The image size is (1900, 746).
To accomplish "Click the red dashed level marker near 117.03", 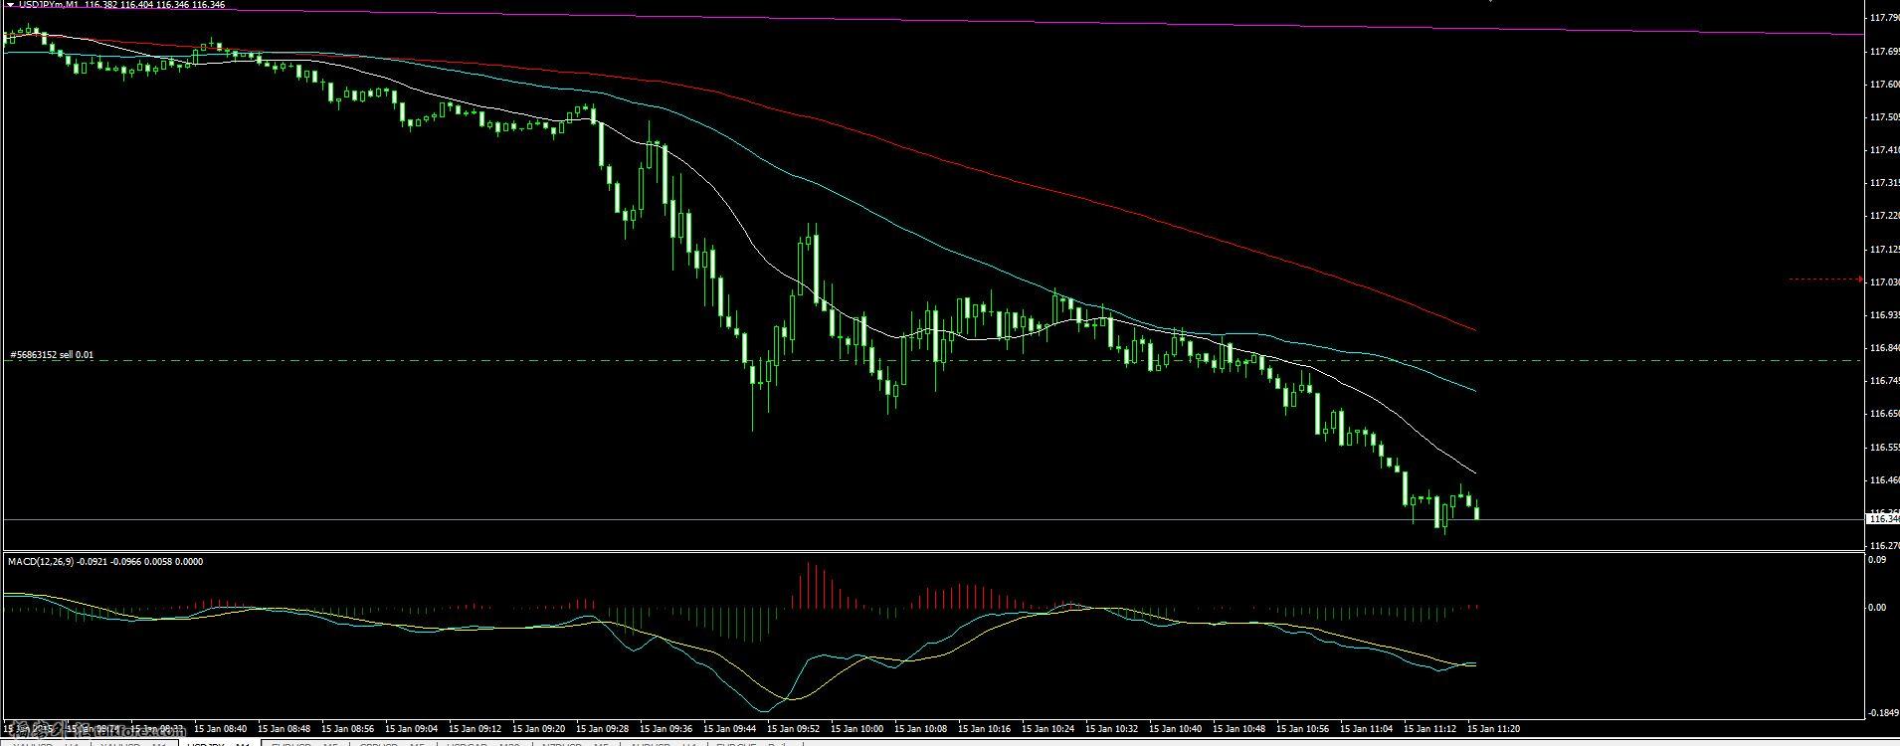I will [x=1825, y=280].
